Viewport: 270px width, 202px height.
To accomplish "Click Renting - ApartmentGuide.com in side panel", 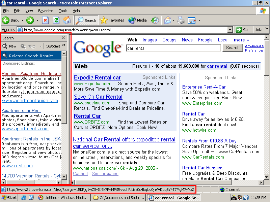I will (31, 73).
